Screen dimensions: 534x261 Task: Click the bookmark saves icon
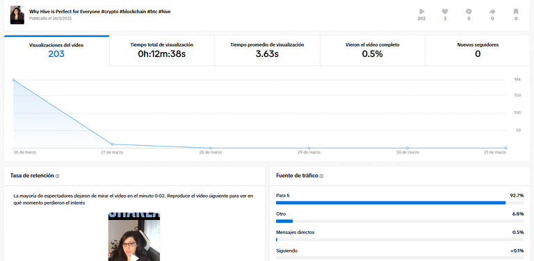[x=516, y=12]
